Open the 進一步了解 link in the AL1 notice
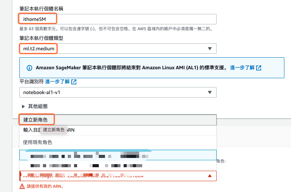 [242, 67]
